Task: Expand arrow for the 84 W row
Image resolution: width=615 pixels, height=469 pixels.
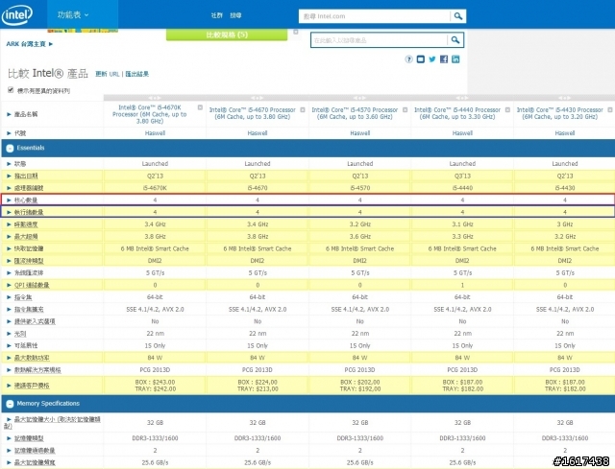Action: point(9,358)
